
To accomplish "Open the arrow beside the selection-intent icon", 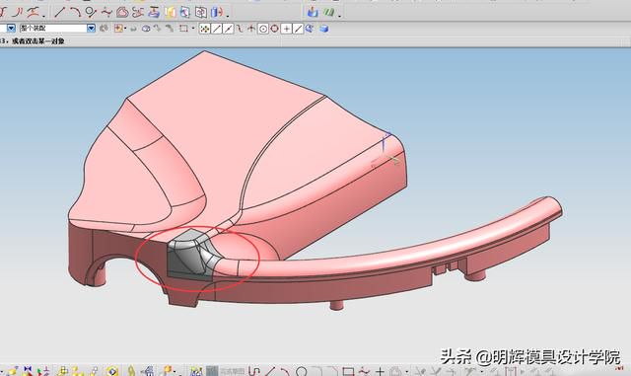I will tap(125, 29).
